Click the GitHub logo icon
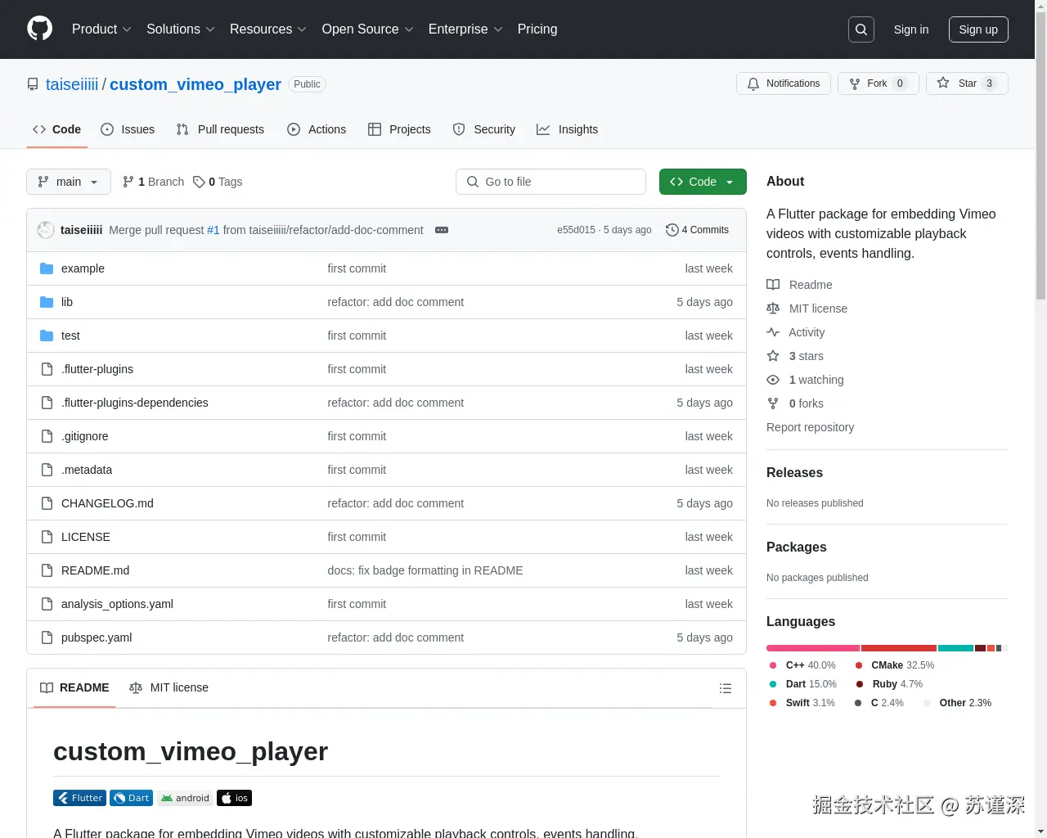The height and width of the screenshot is (838, 1047). (39, 29)
